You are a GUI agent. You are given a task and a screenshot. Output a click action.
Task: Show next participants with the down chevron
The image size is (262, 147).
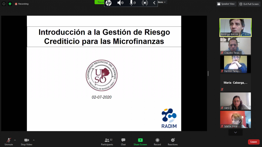(235, 132)
